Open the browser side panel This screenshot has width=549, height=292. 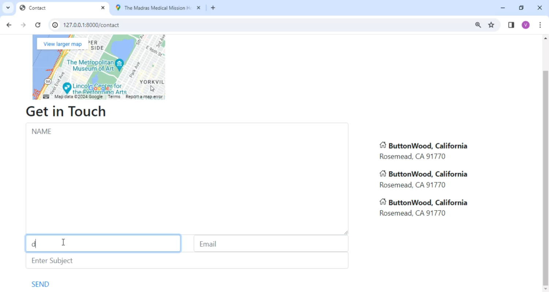click(x=511, y=25)
